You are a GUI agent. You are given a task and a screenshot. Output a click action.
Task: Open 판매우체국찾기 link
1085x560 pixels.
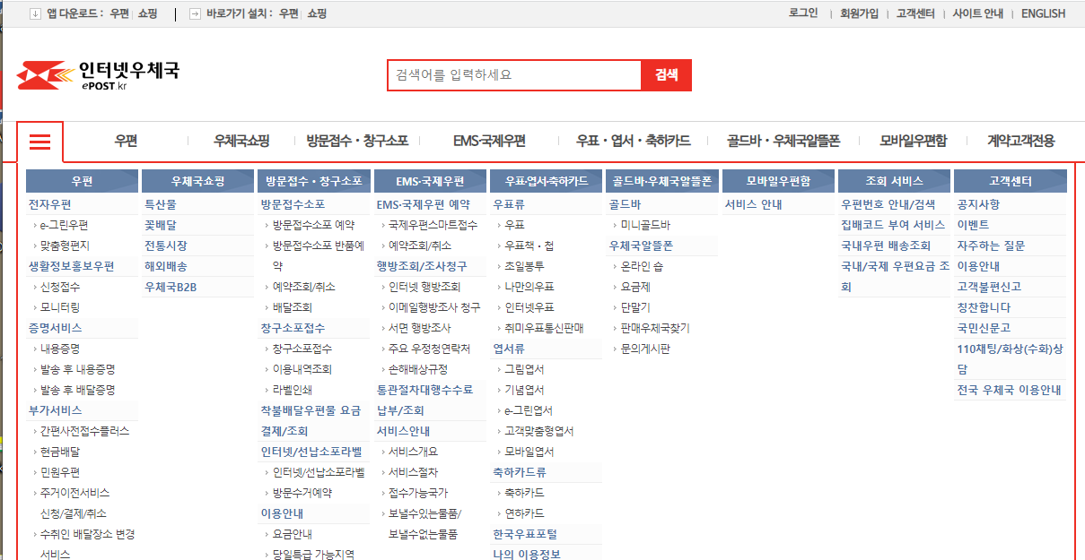pos(655,328)
